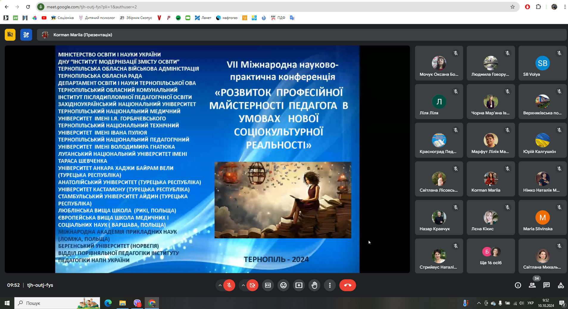Open the Соціоніка bookmark

[63, 18]
